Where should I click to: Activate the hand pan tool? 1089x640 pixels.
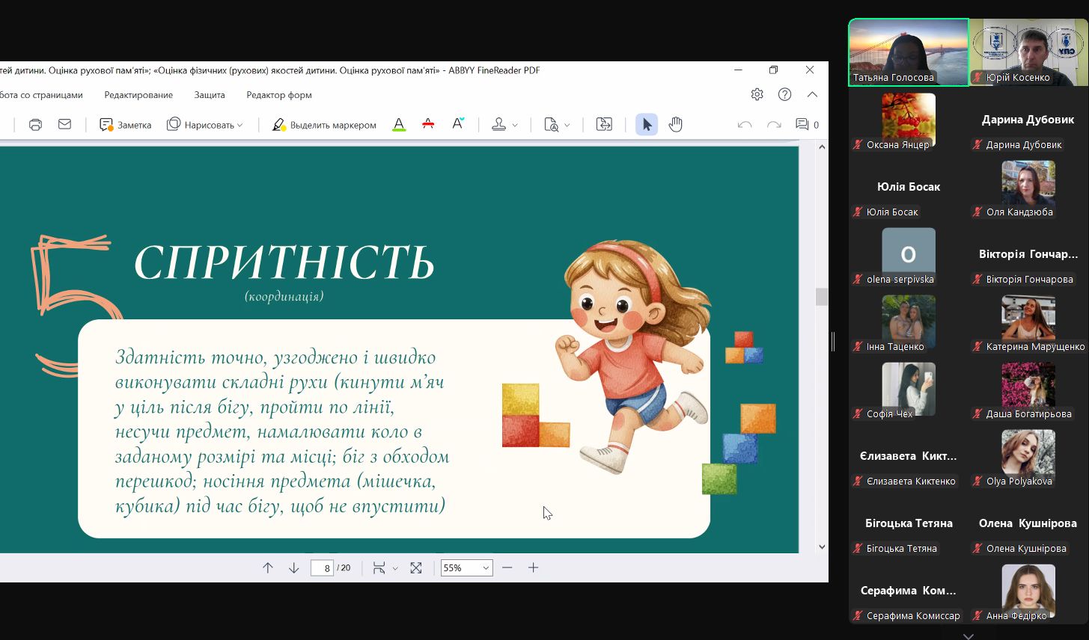click(x=675, y=125)
